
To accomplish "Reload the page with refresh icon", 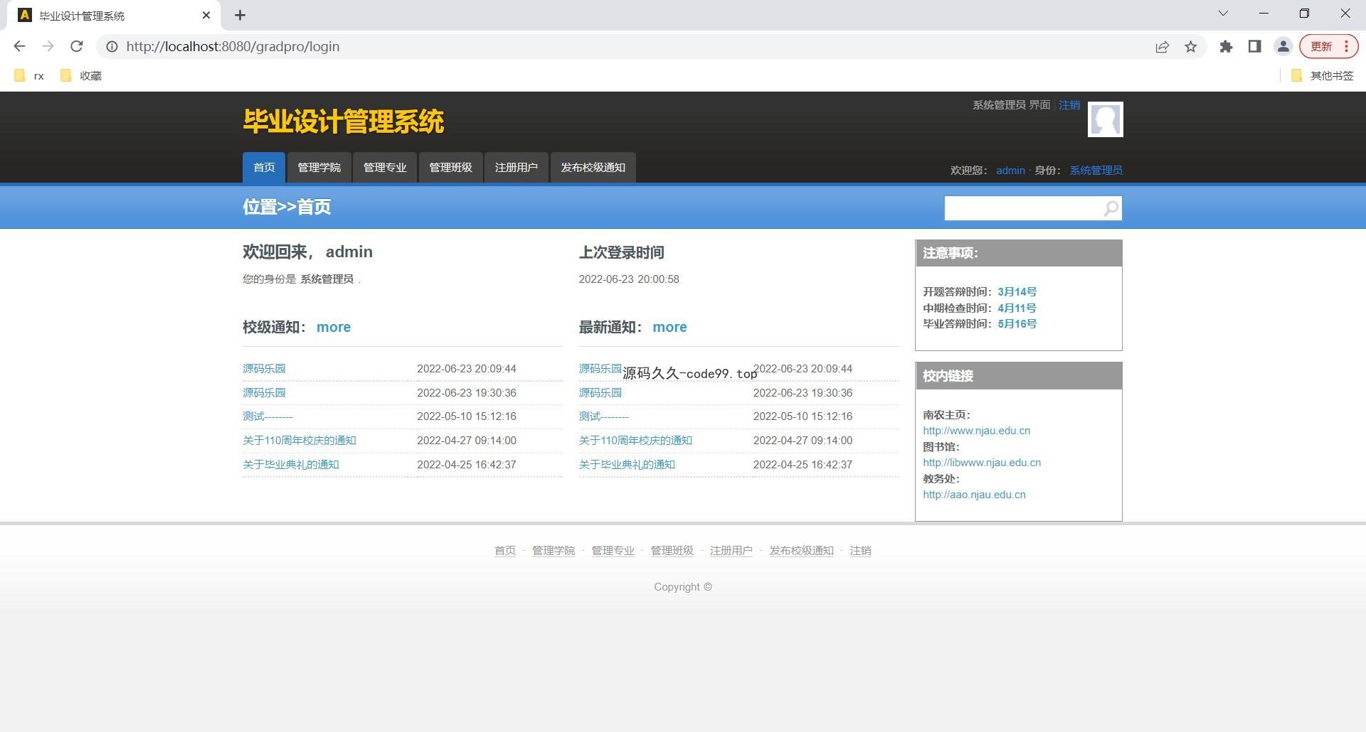I will [x=76, y=46].
